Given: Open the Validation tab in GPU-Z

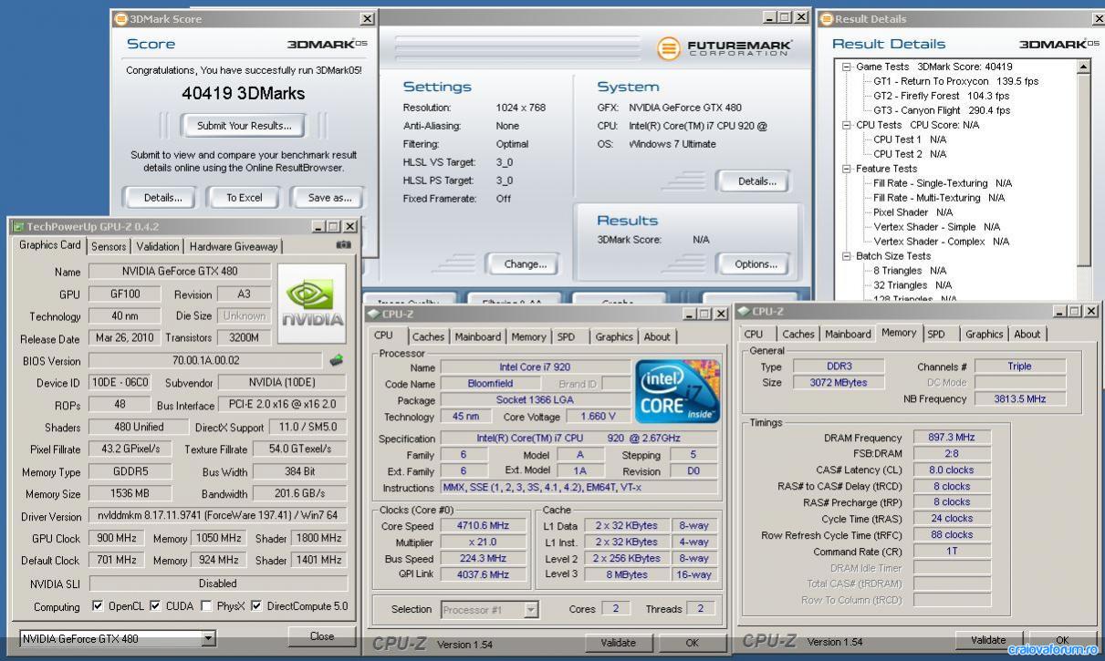Looking at the screenshot, I should [x=158, y=246].
